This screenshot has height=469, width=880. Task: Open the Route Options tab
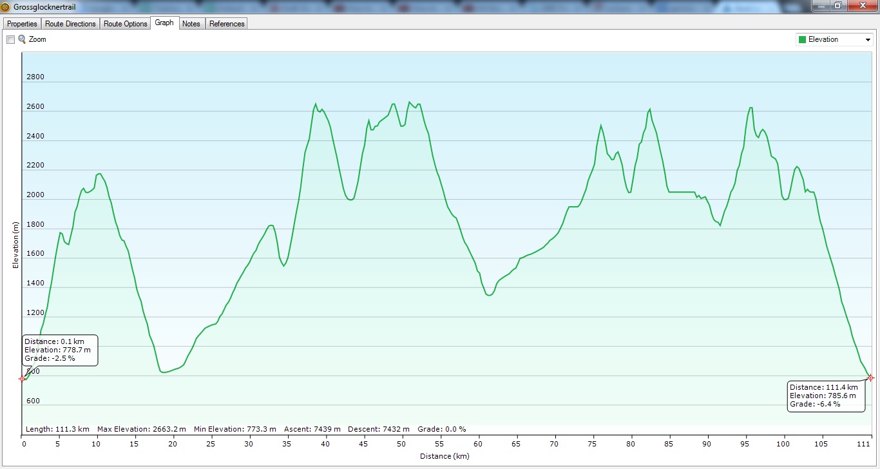pyautogui.click(x=126, y=24)
